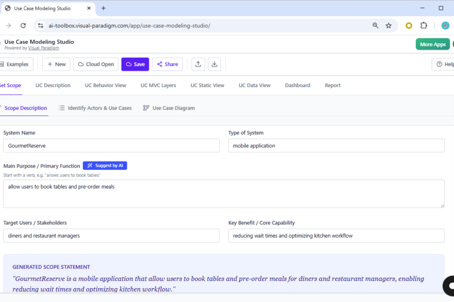Image resolution: width=454 pixels, height=302 pixels.
Task: Click the More Apps button
Action: [x=433, y=44]
